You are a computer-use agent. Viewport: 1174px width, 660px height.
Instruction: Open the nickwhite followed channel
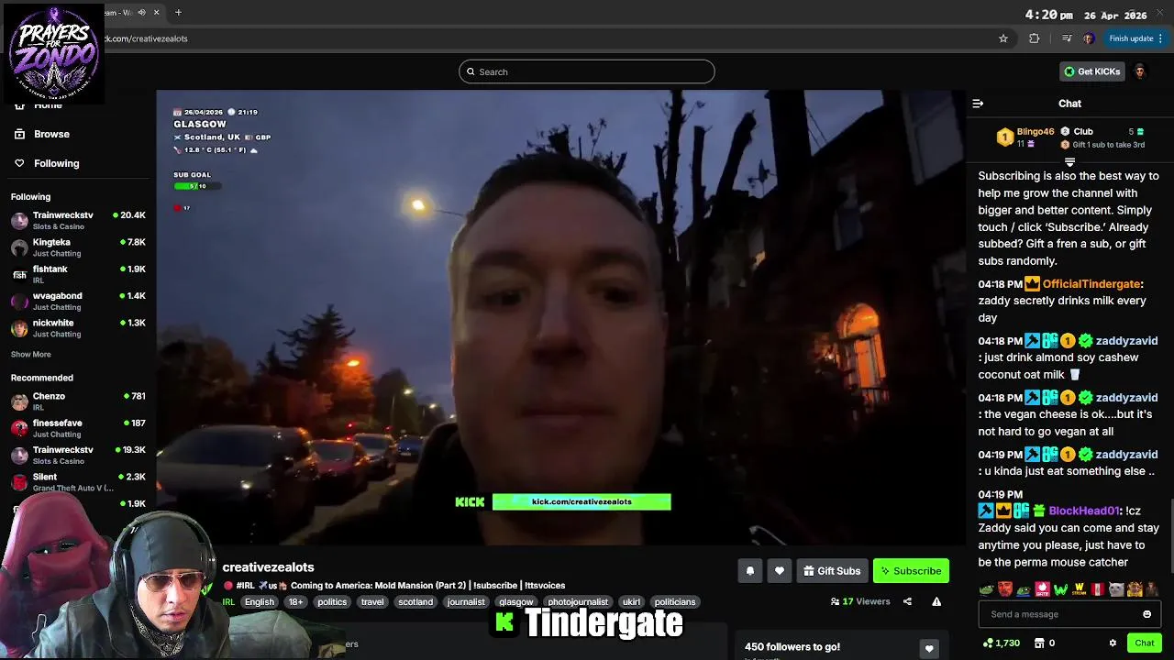pos(78,328)
